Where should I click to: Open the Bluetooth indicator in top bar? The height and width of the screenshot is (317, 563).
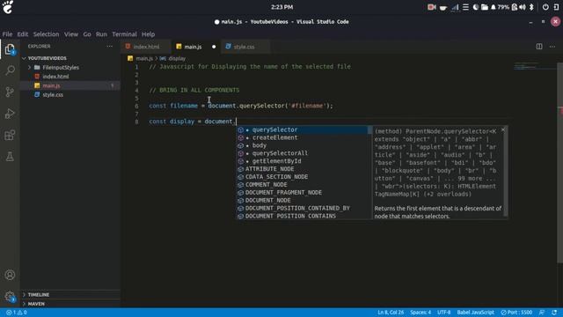[x=531, y=7]
